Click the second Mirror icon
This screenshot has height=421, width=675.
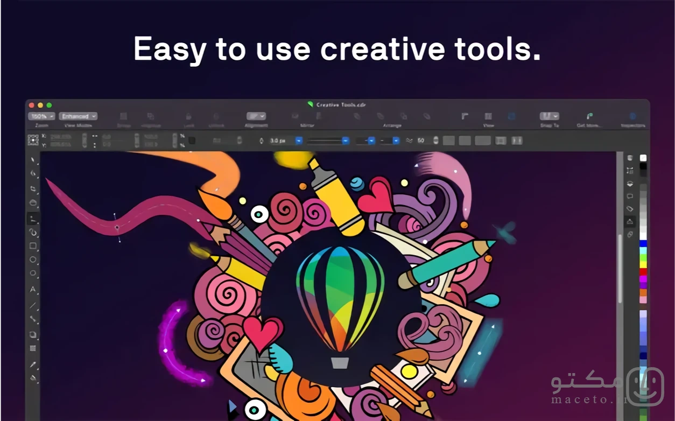(319, 116)
